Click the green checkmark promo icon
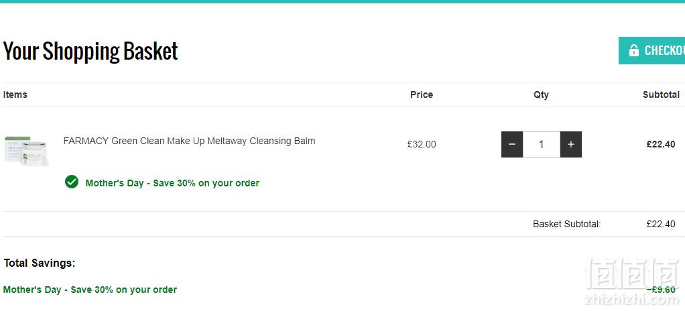Screen dimensions: 685x311 (72, 182)
